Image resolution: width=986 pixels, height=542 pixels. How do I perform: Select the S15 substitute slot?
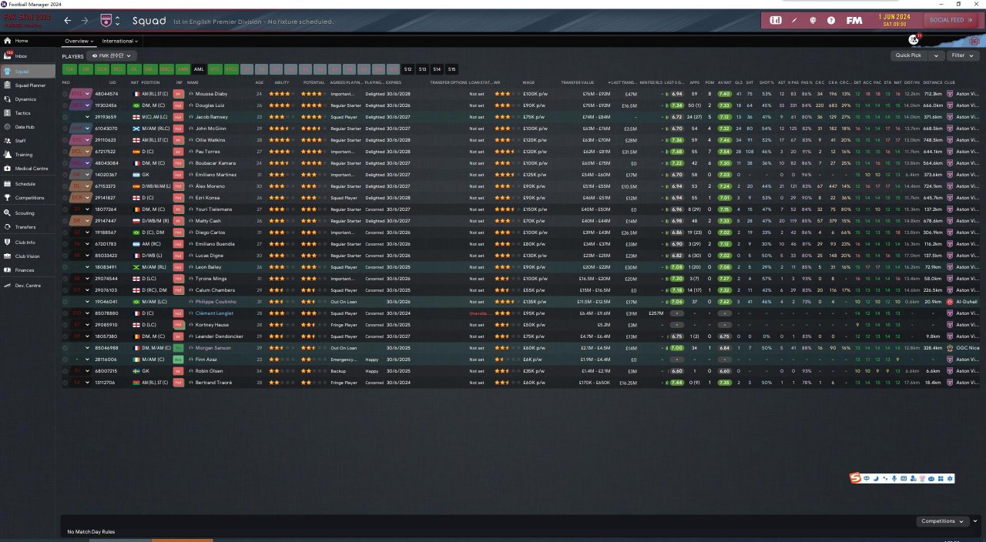(x=451, y=69)
